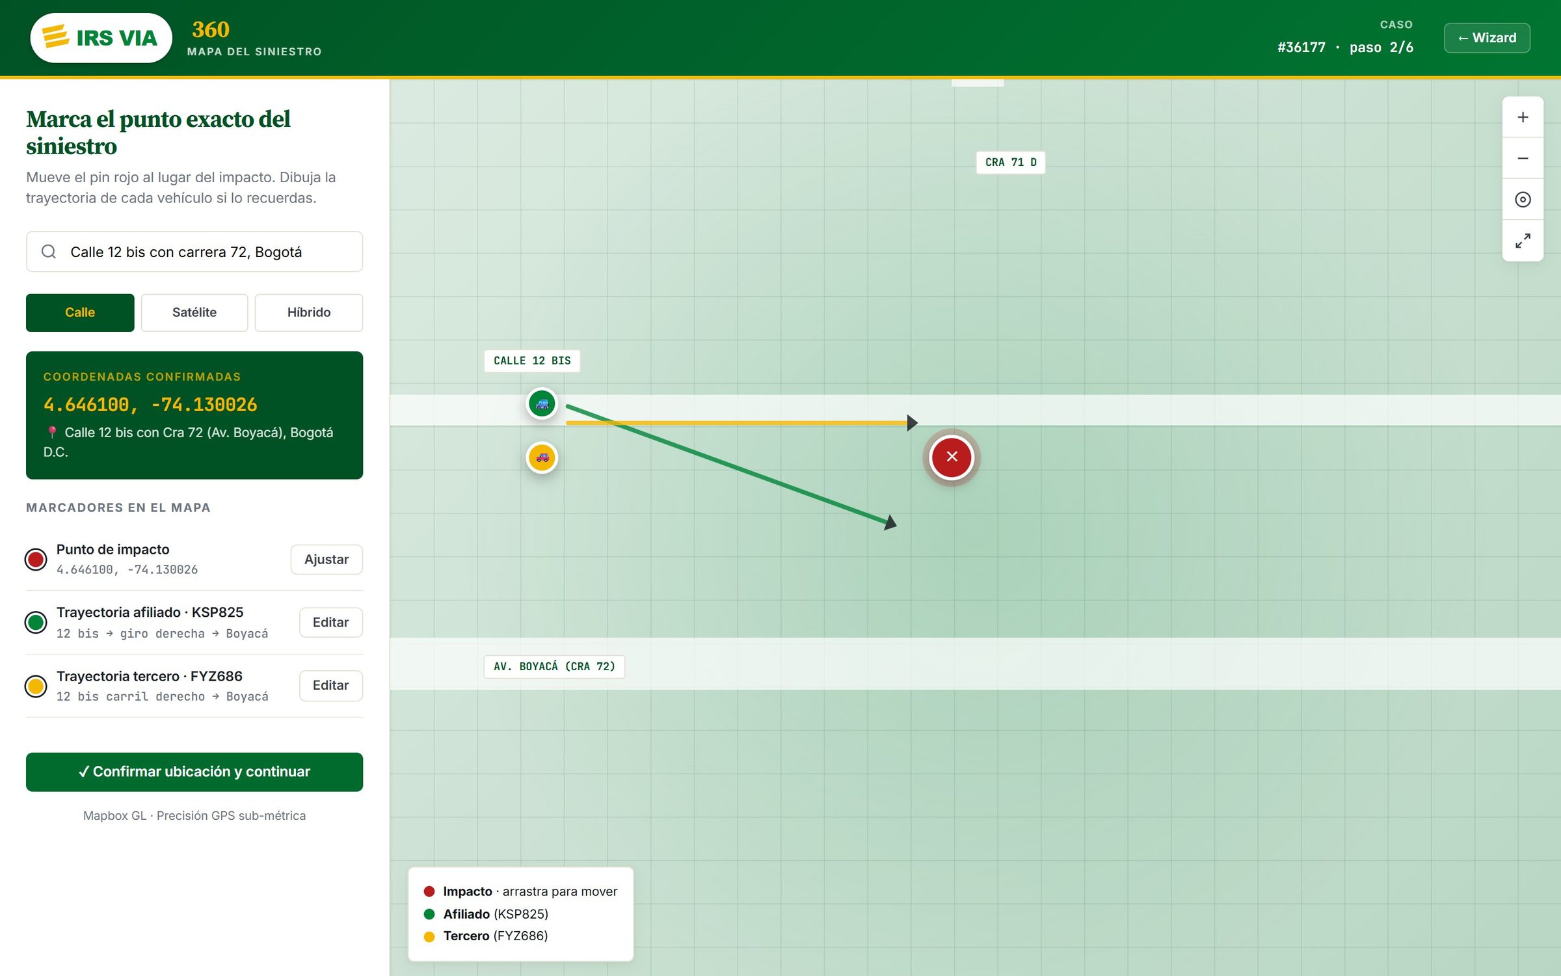This screenshot has width=1561, height=976.
Task: Click the address text under confirmed coordinates
Action: 189,442
